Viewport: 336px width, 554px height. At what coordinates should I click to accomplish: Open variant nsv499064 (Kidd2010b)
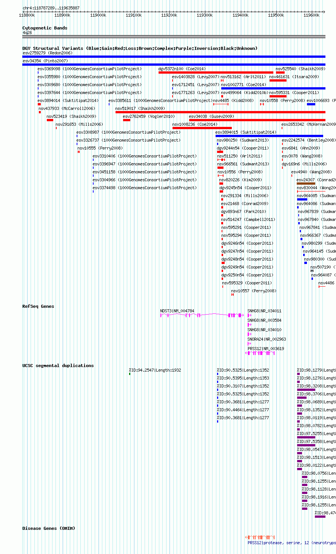(244, 93)
